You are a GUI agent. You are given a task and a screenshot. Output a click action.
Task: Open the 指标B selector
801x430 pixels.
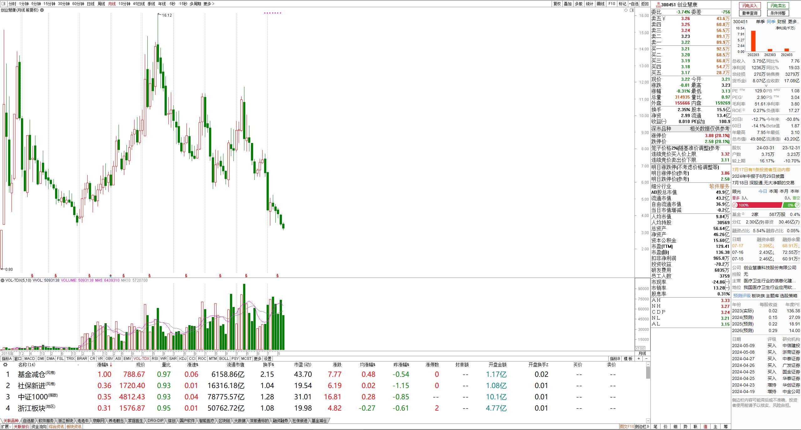(615, 359)
